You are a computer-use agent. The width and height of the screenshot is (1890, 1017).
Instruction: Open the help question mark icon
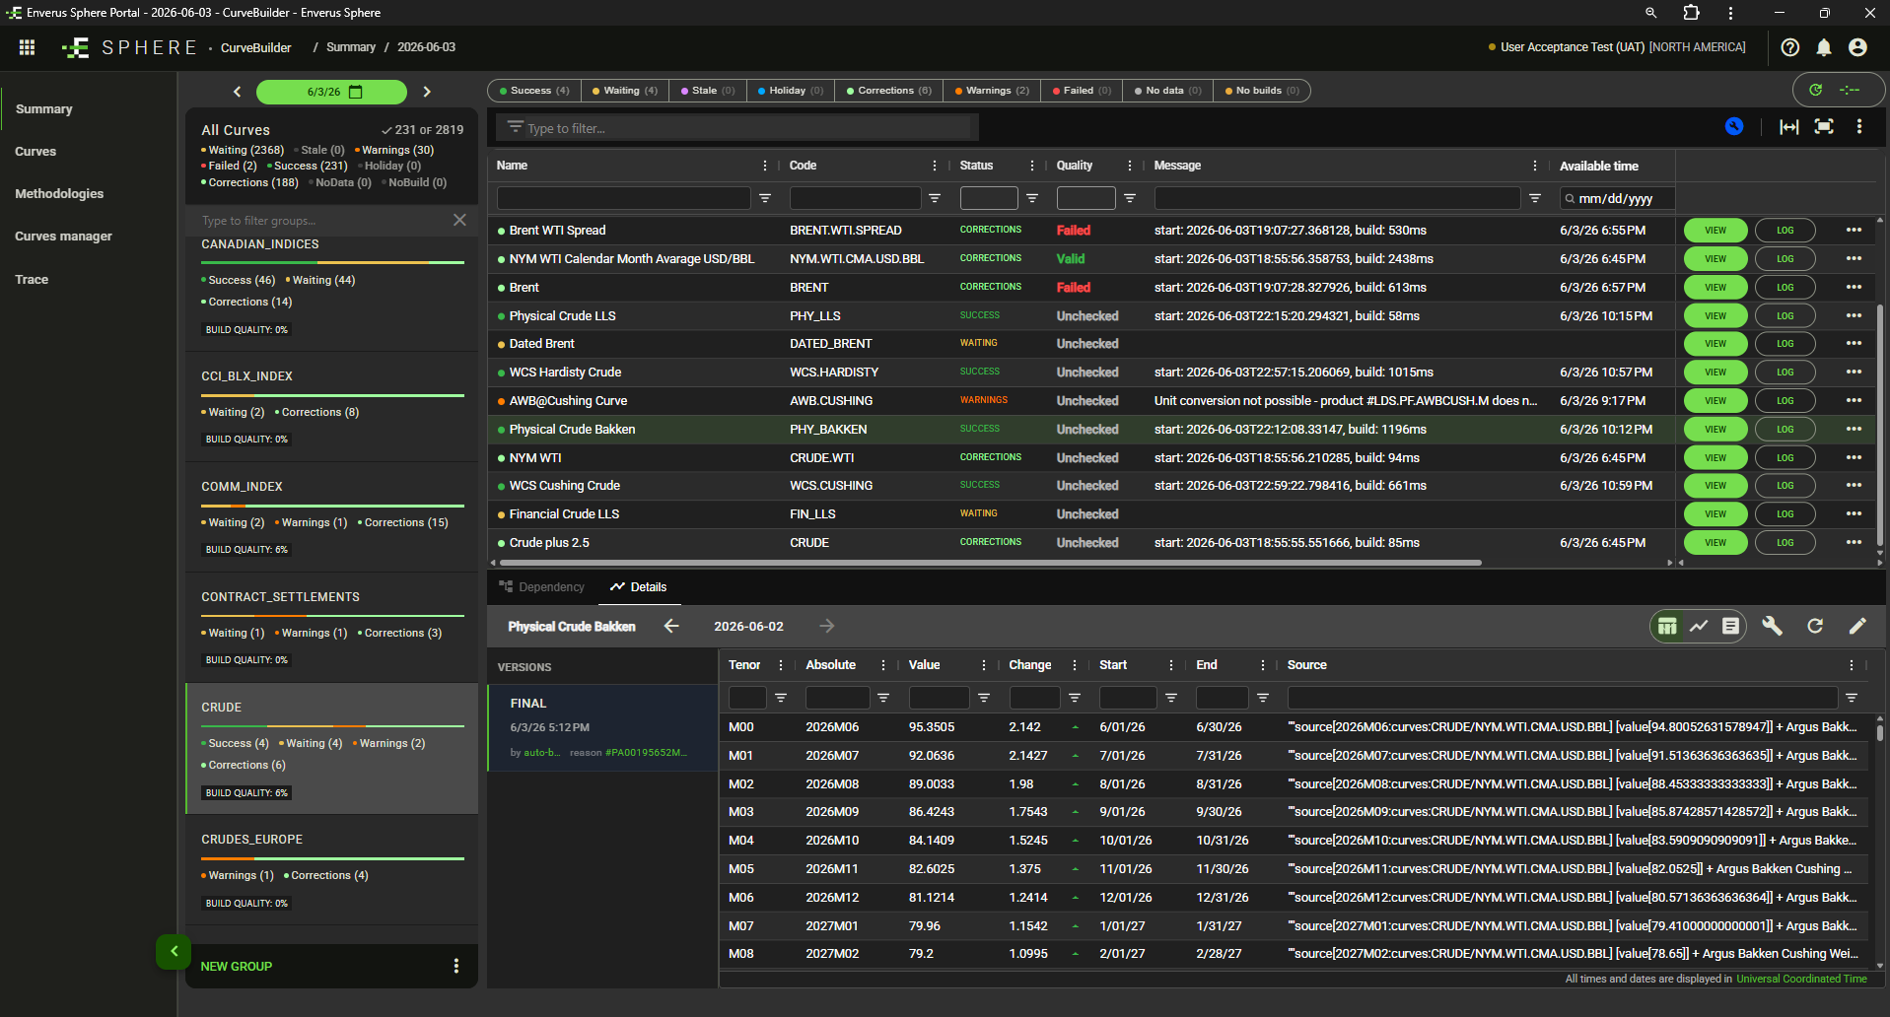tap(1790, 47)
